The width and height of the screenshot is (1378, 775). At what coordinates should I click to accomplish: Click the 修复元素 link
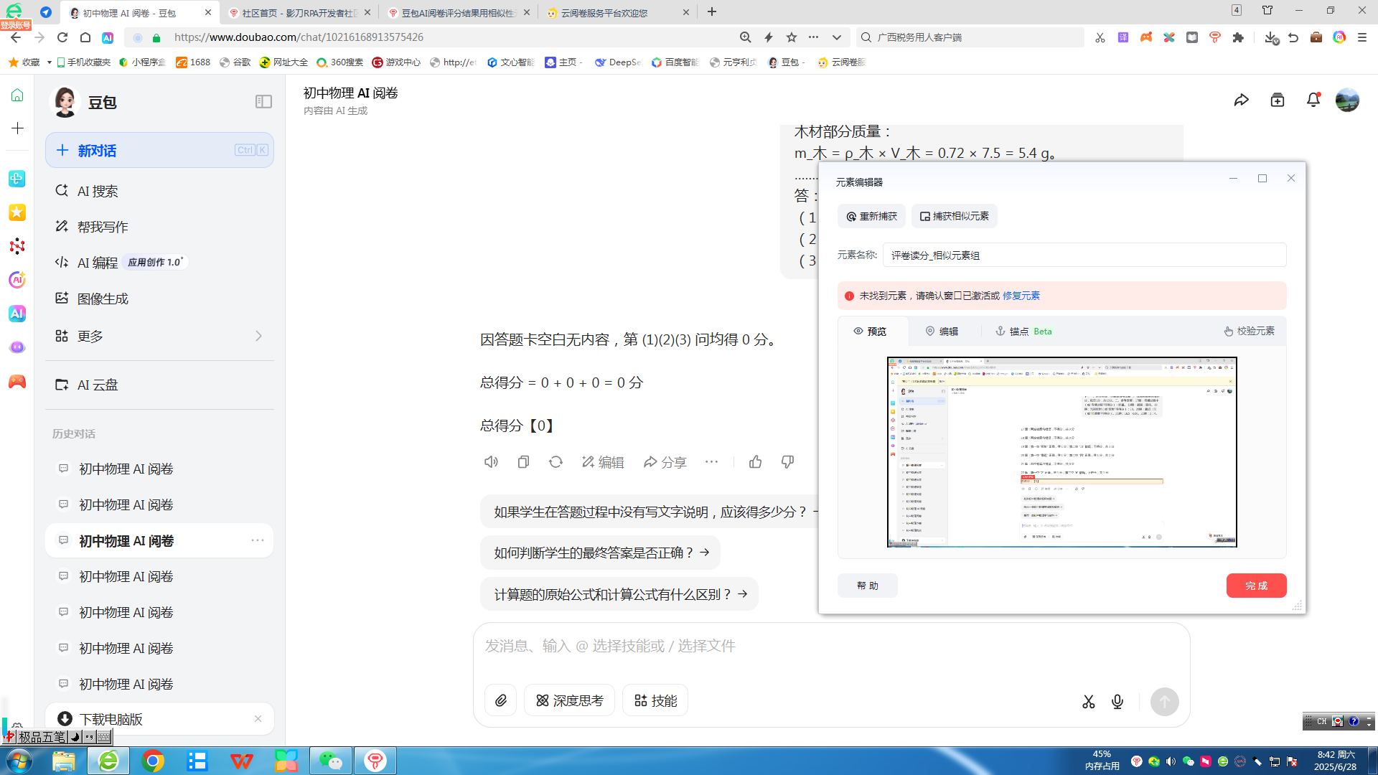[1021, 296]
